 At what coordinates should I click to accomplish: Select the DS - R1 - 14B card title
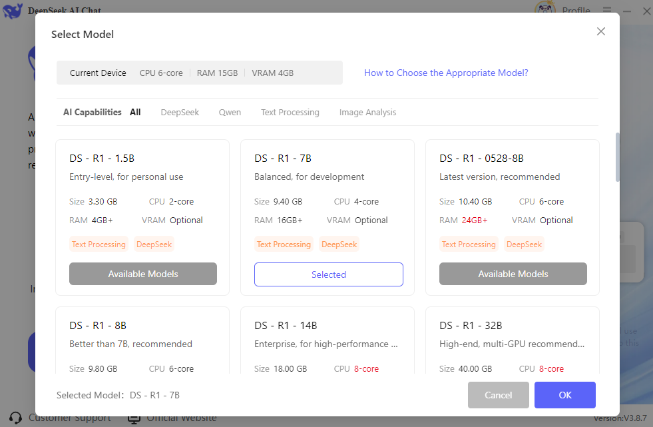pyautogui.click(x=286, y=325)
